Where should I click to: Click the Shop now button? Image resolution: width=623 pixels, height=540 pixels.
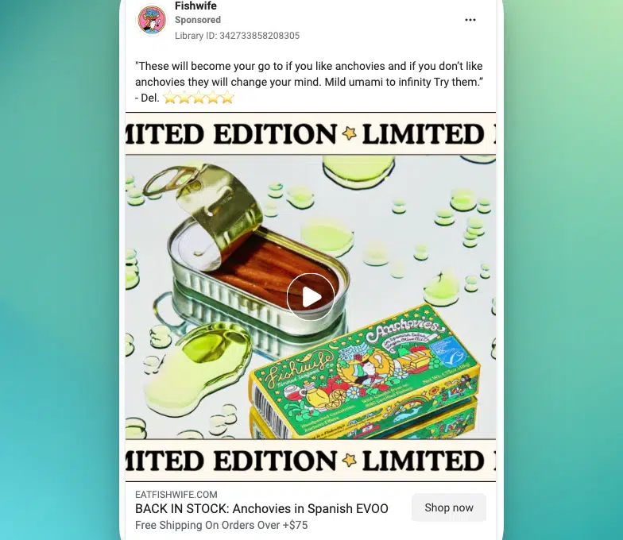tap(448, 507)
